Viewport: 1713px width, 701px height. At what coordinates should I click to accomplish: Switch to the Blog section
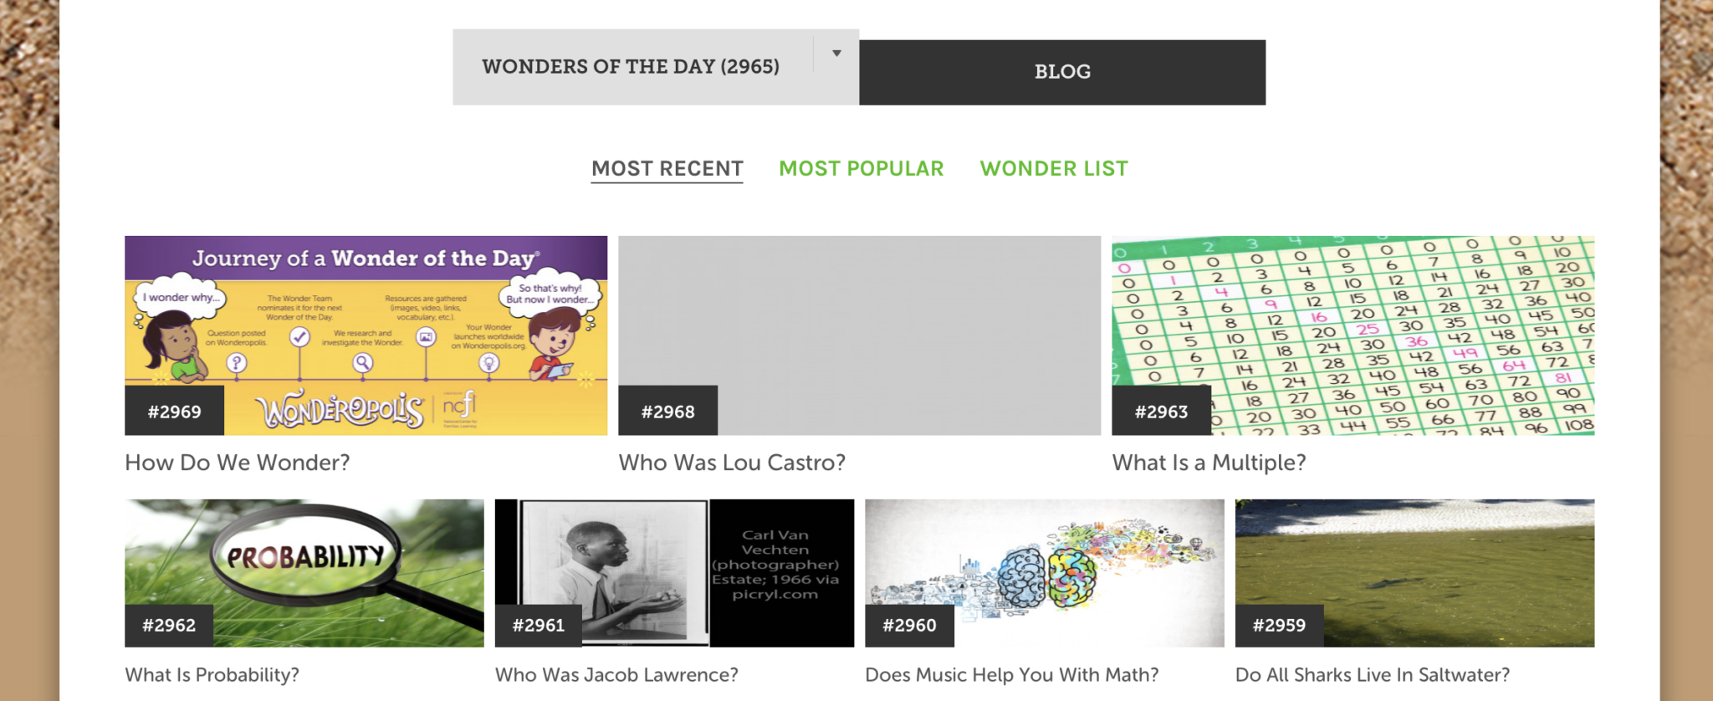1061,71
